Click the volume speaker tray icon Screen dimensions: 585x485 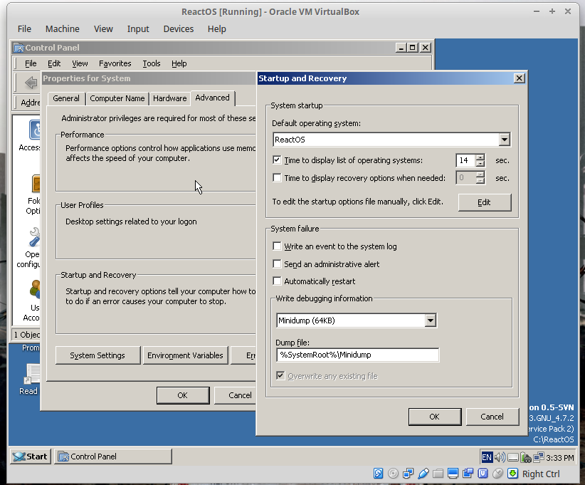click(x=500, y=457)
